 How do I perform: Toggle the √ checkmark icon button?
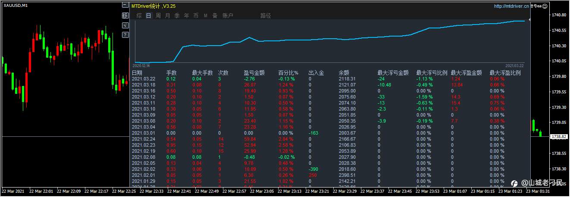pos(125,25)
